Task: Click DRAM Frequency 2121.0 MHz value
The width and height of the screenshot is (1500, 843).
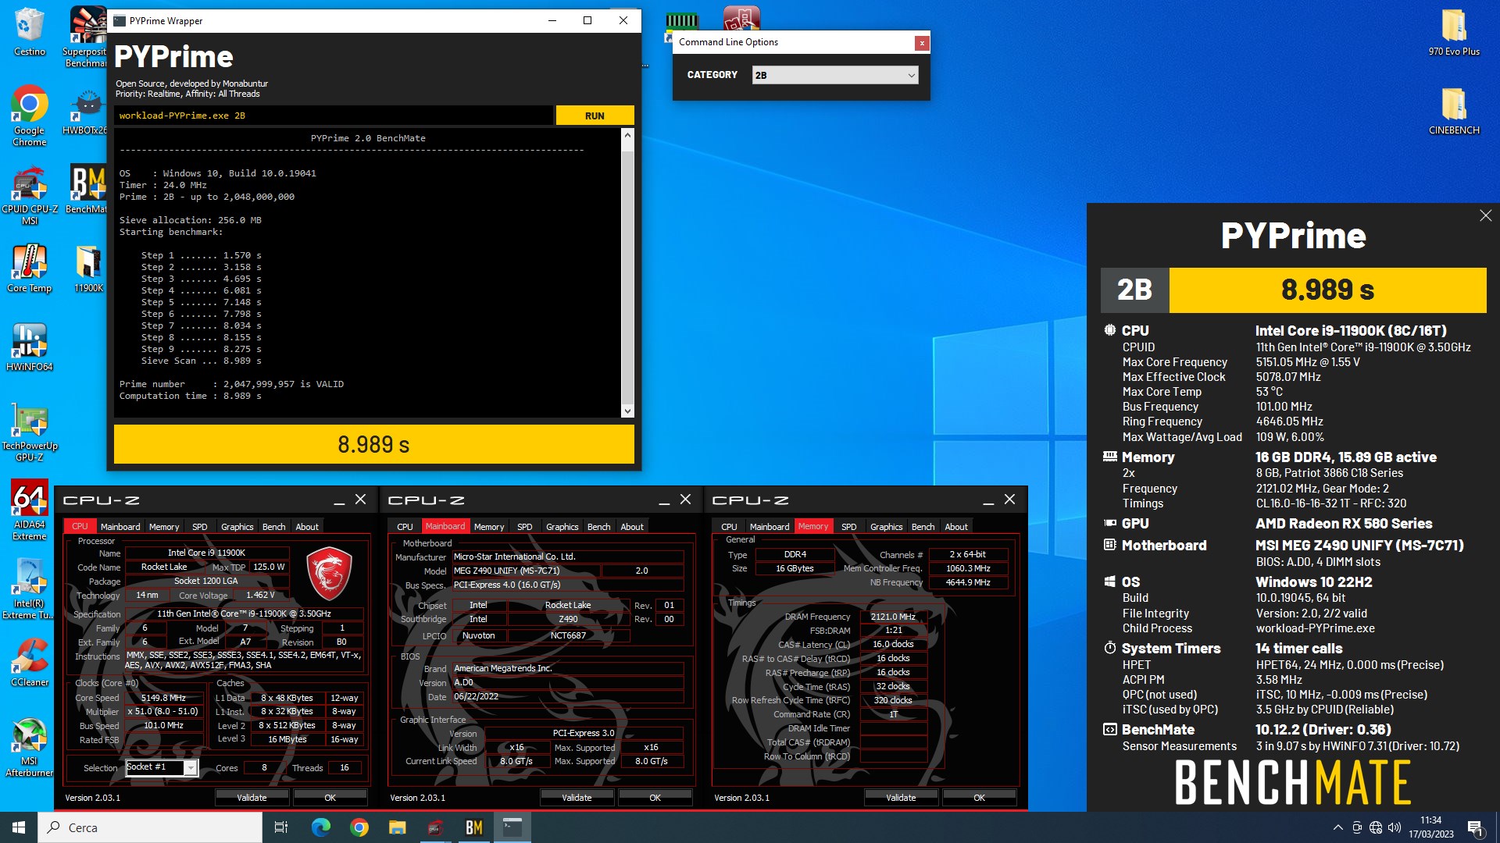Action: (893, 617)
